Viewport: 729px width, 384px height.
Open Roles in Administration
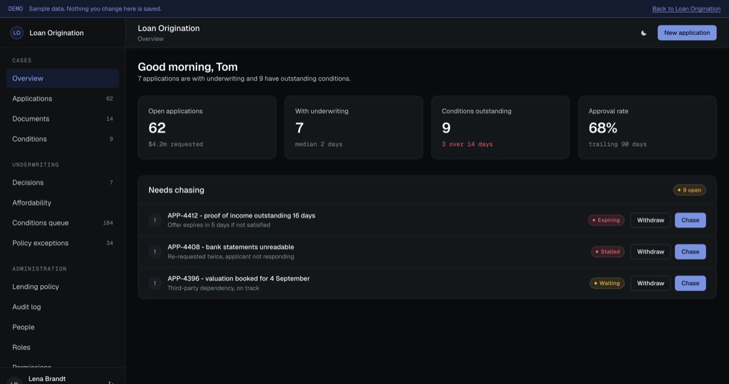pos(62,348)
